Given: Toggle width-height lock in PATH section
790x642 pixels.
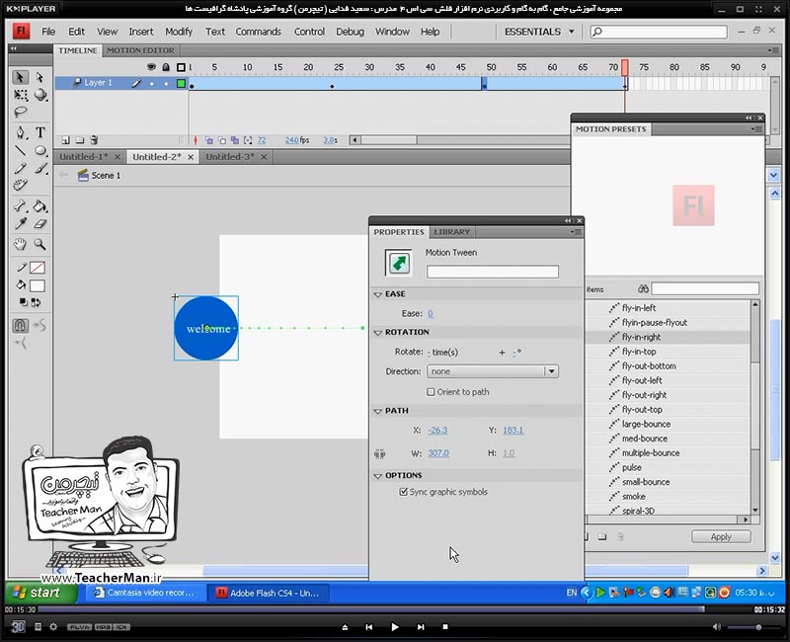Looking at the screenshot, I should [380, 453].
